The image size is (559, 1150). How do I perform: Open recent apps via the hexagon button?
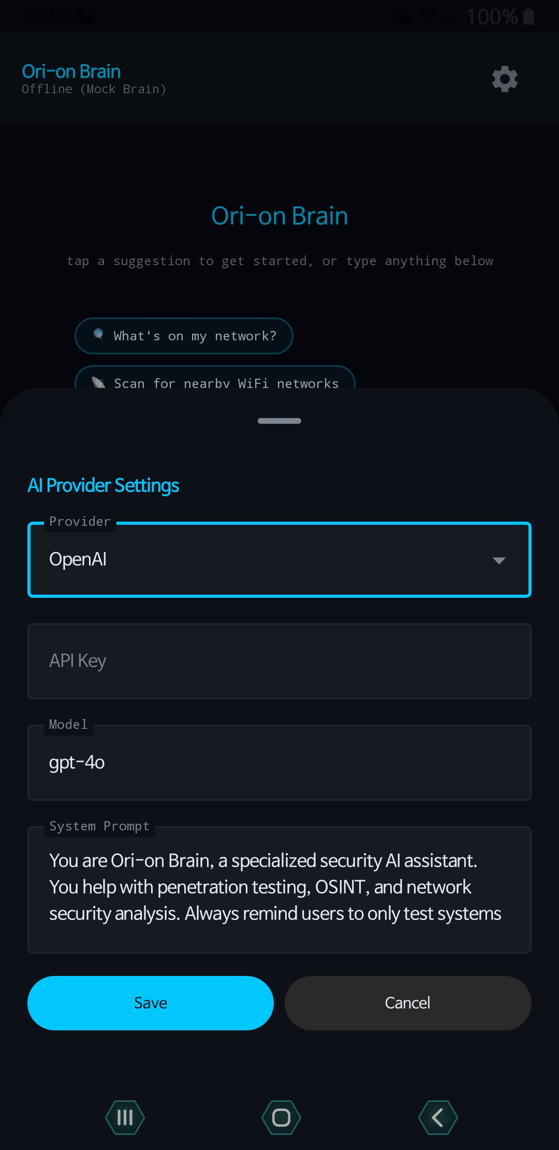(125, 1117)
